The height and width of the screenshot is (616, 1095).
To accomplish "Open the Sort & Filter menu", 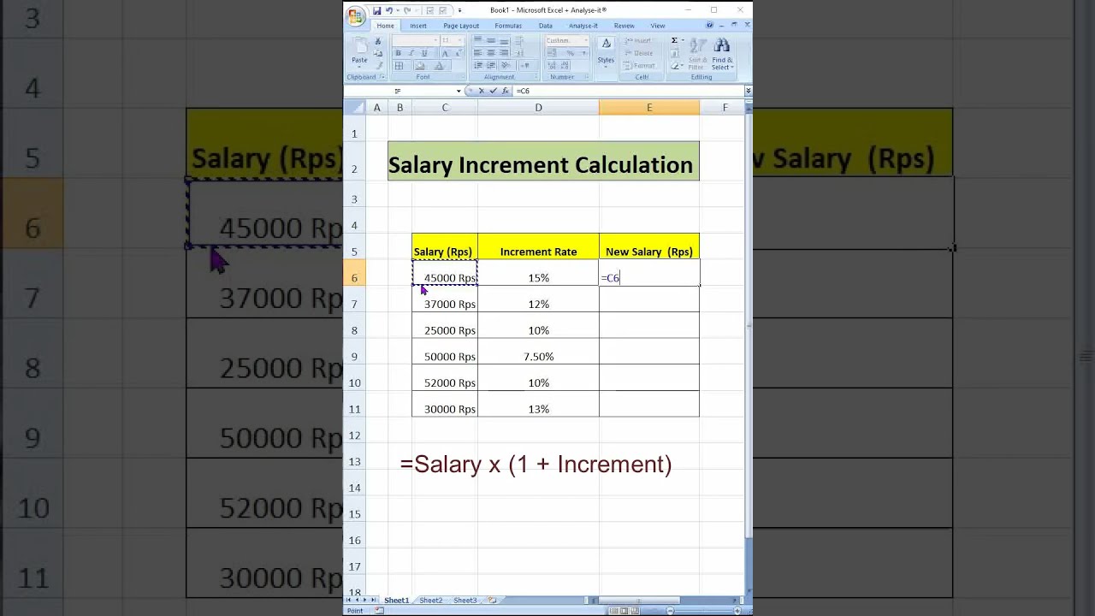I will tap(697, 54).
